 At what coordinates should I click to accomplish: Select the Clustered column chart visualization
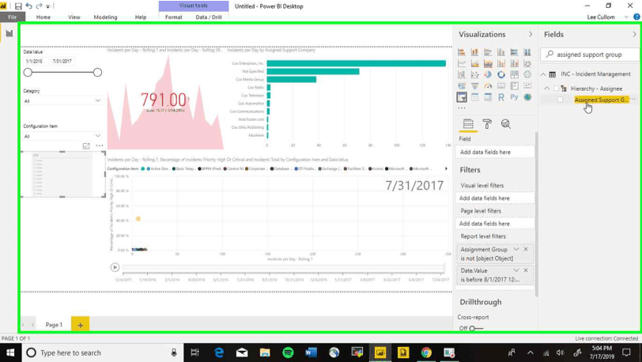tap(500, 52)
